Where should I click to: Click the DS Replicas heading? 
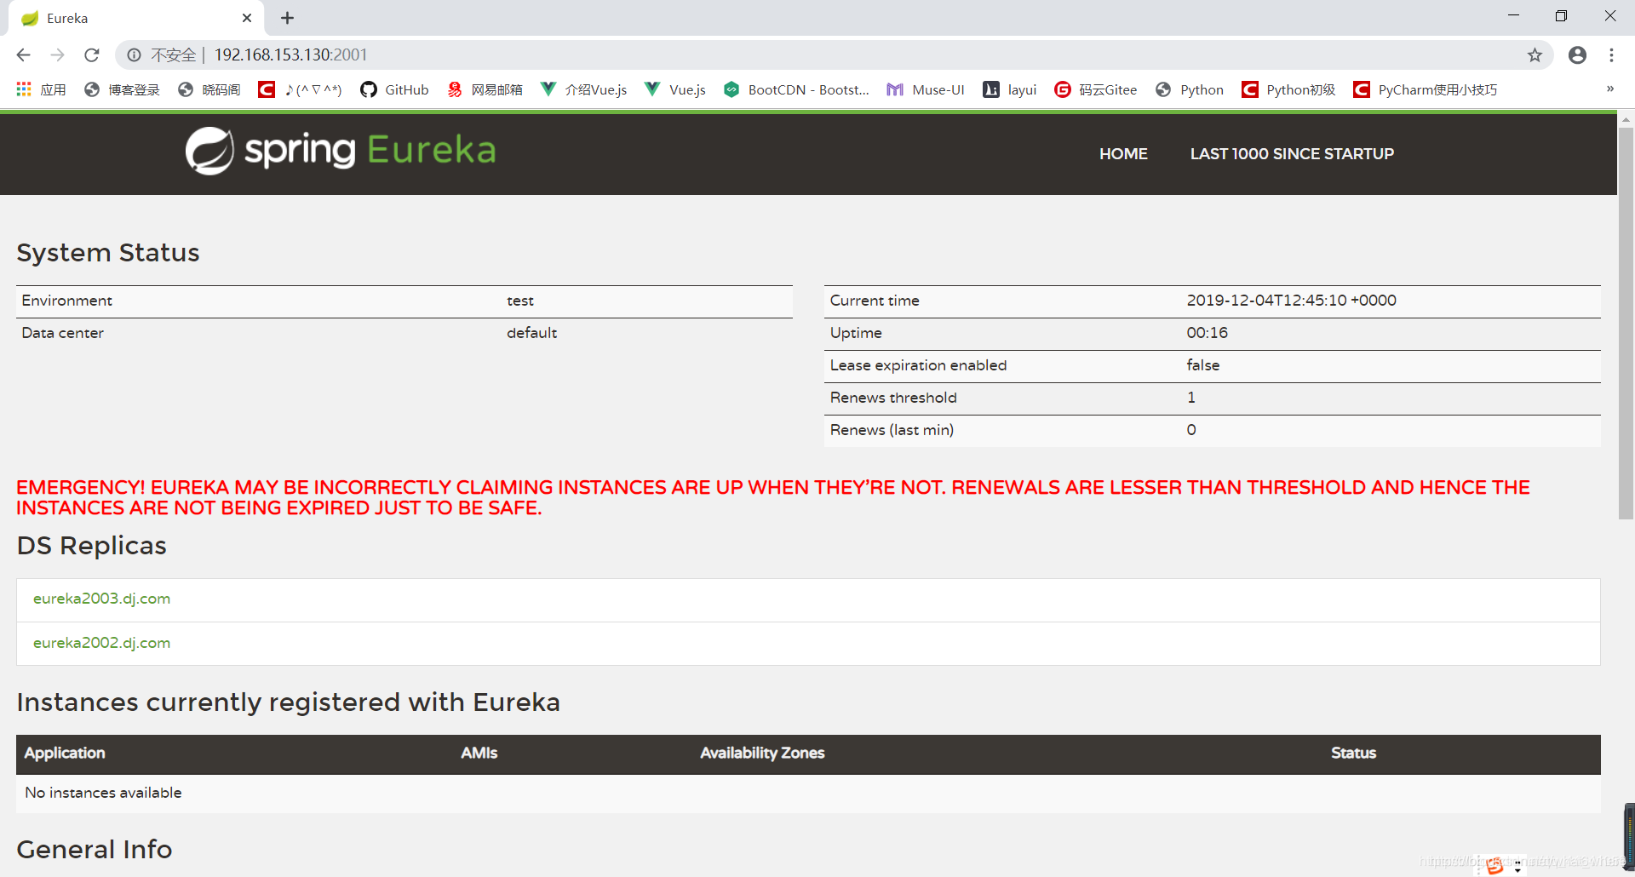pos(92,546)
